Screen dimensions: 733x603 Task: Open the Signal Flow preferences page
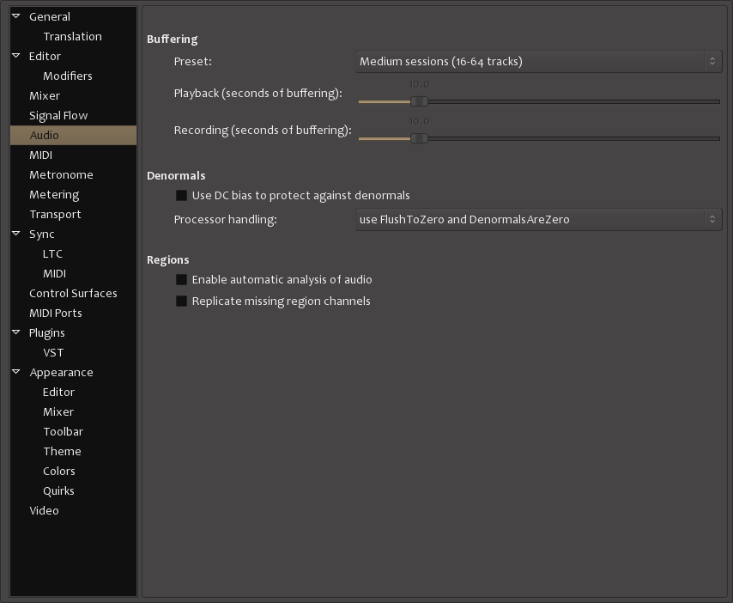(58, 115)
